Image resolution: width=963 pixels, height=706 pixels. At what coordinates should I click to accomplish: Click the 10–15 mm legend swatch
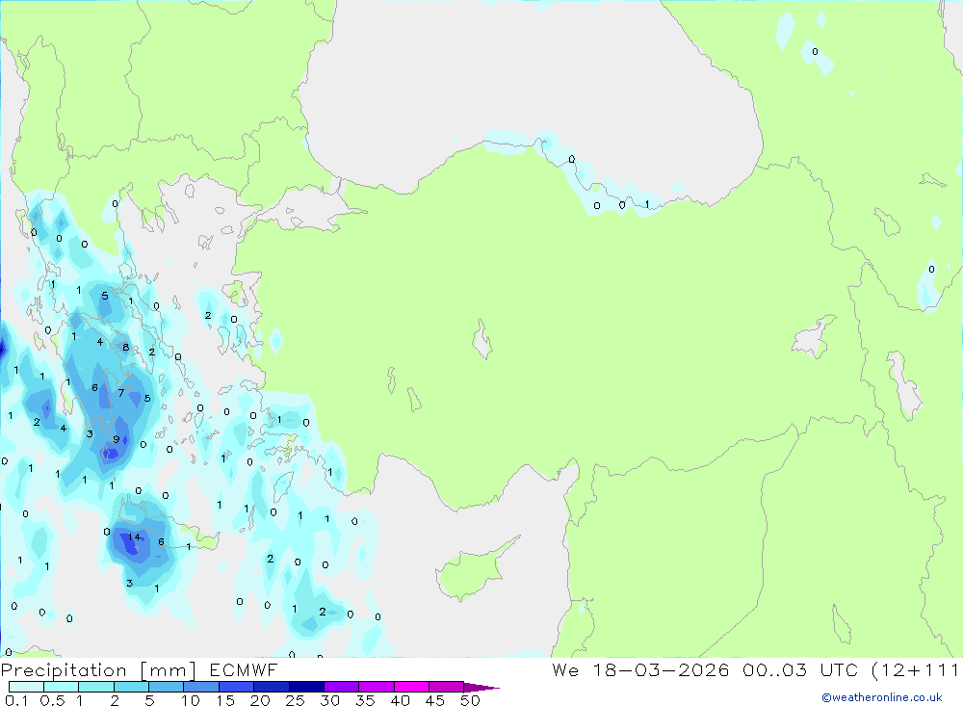[201, 687]
